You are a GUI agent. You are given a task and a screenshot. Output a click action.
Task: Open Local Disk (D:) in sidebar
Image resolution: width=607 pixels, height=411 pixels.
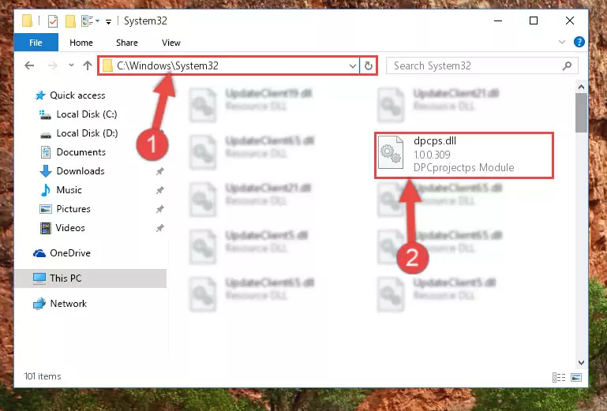click(x=87, y=133)
